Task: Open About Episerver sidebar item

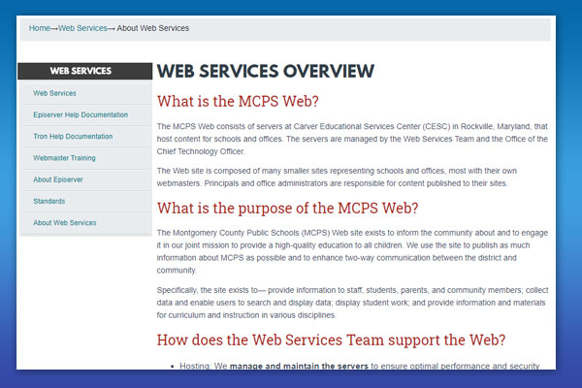Action: coord(58,179)
